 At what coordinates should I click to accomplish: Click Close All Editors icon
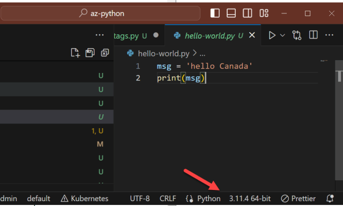pyautogui.click(x=105, y=53)
